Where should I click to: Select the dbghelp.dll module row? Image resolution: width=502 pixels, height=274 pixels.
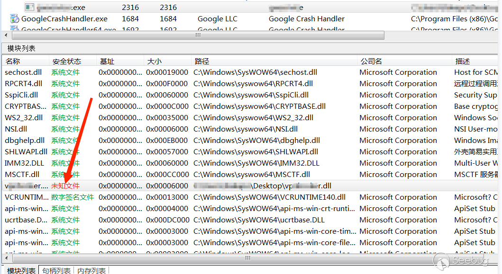pyautogui.click(x=250, y=141)
